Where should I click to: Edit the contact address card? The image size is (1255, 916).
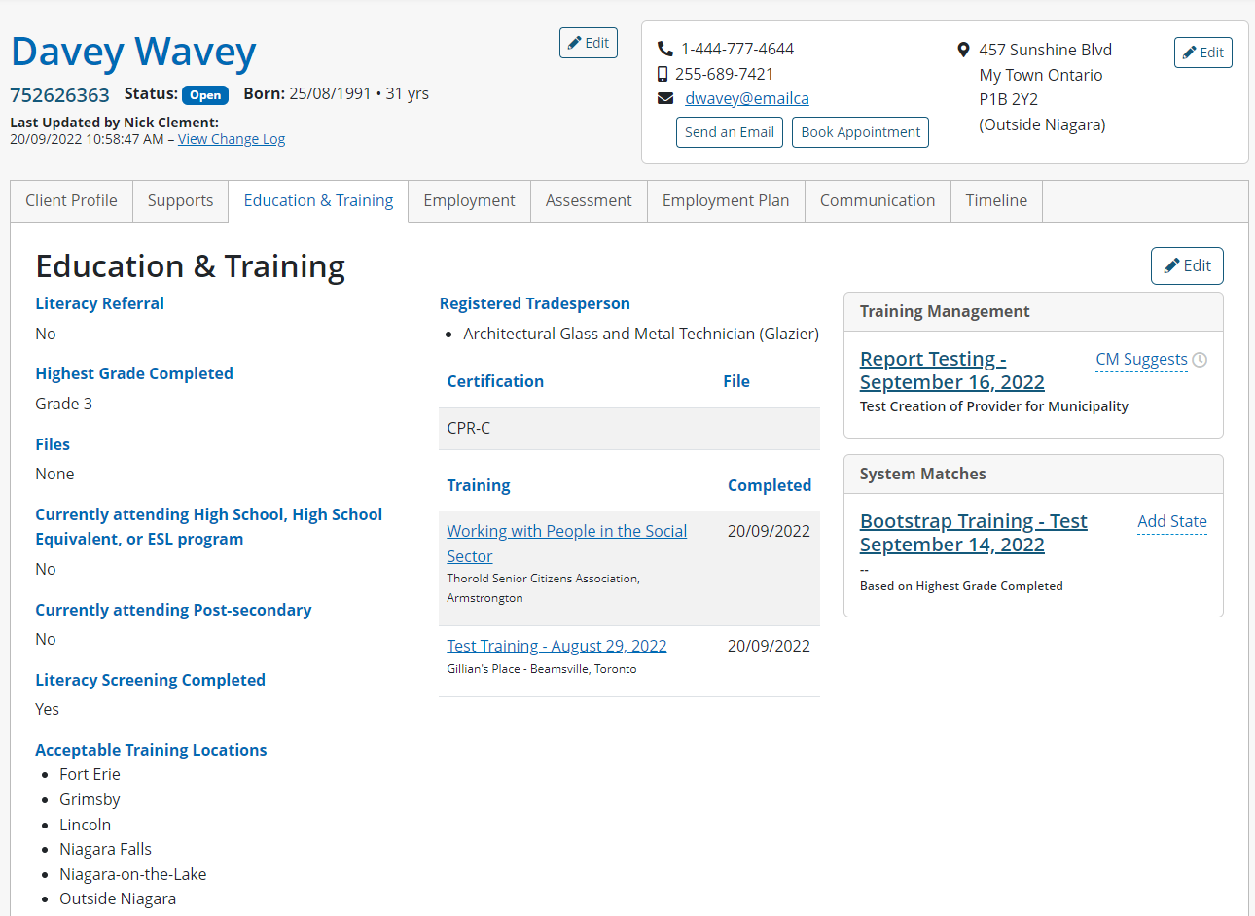tap(1202, 53)
